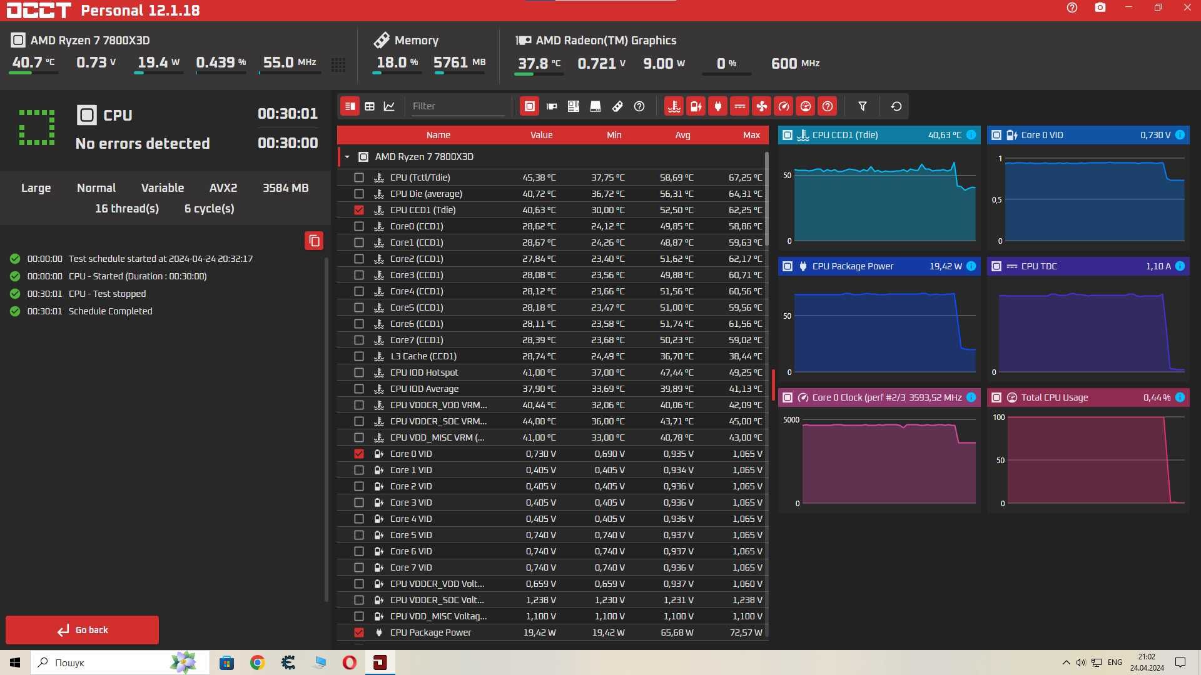Uncheck the CPU Package Power checkbox
This screenshot has width=1201, height=675.
pos(359,632)
